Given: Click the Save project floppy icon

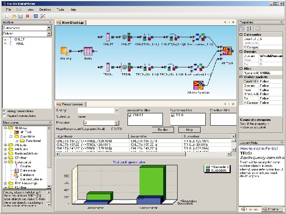Looking at the screenshot, I should pyautogui.click(x=20, y=16).
